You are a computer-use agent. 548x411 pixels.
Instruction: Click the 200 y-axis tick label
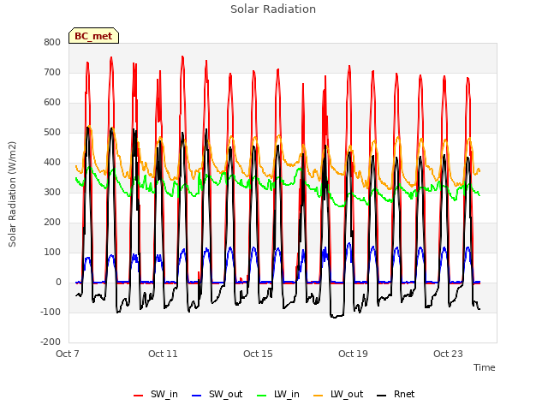coord(52,223)
